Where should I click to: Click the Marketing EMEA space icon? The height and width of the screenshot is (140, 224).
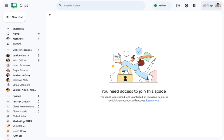tap(8, 121)
